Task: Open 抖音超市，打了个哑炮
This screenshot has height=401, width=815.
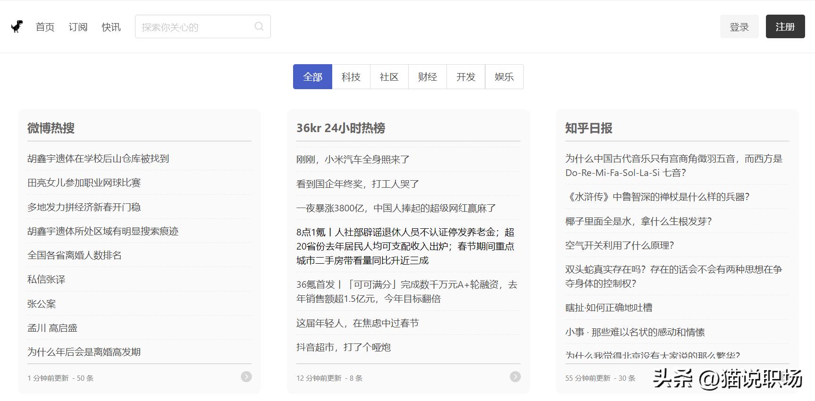Action: click(x=344, y=347)
